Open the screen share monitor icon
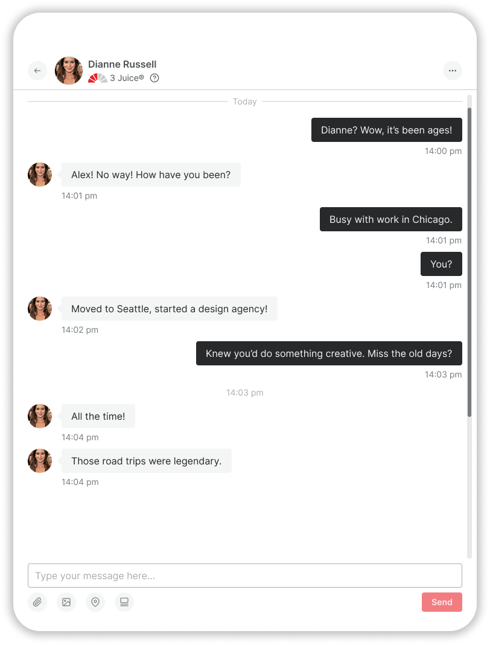Screen dimensions: 490x645 (124, 602)
